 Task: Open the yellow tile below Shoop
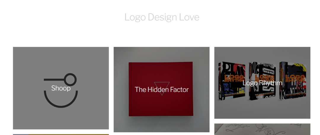(x=68, y=134)
